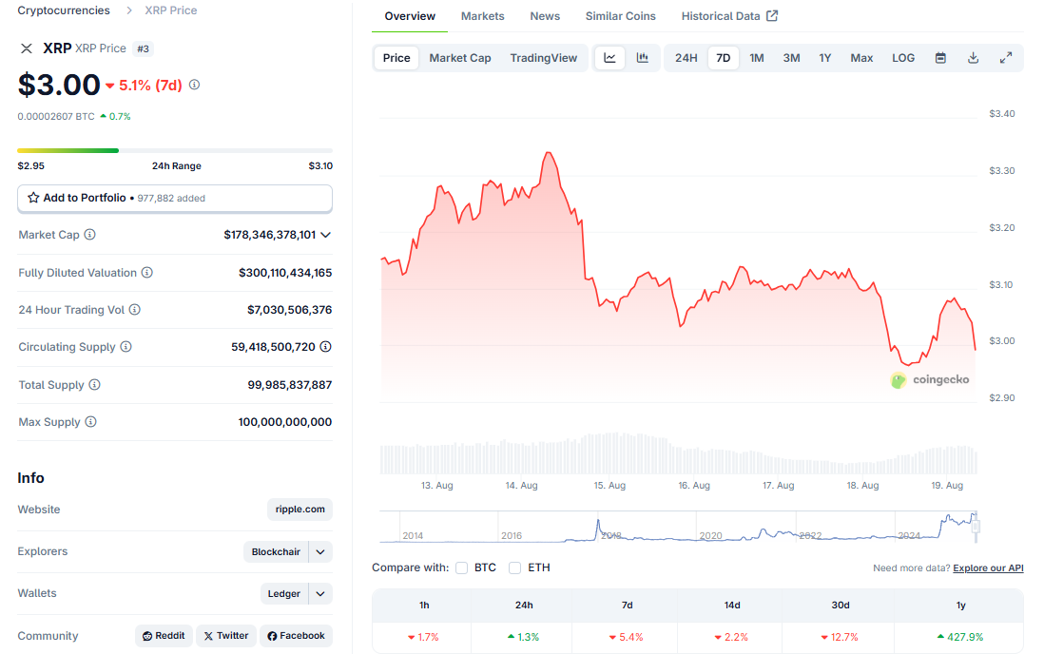Click star icon in Add to Portfolio
The height and width of the screenshot is (654, 1044).
tap(33, 198)
